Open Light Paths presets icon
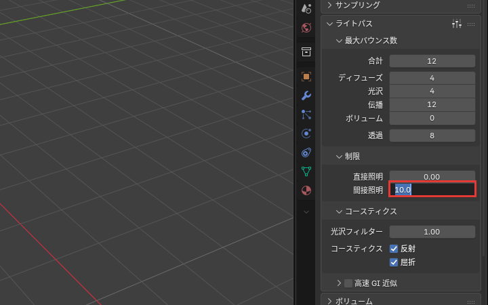Screen dimensions: 488x305 click(457, 24)
